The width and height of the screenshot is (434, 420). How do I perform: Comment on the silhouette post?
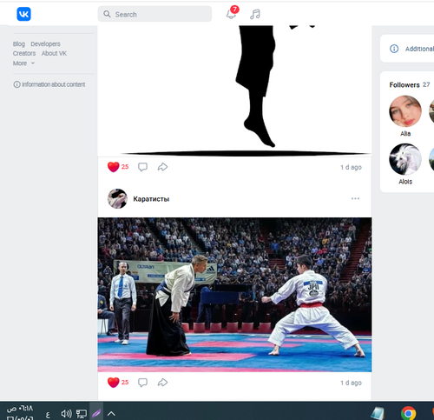pos(142,167)
